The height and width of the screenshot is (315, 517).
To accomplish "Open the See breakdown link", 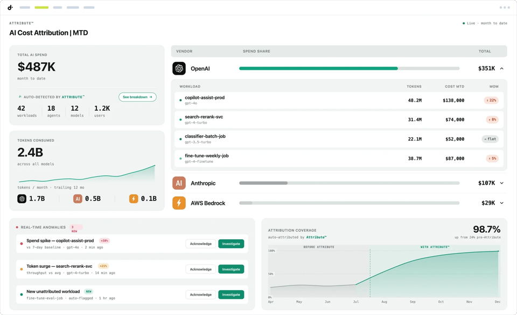I will point(137,97).
